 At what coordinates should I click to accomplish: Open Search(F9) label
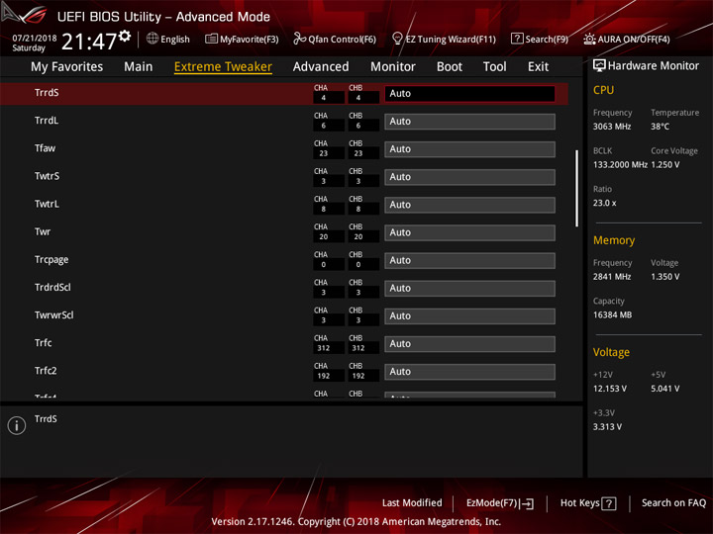(547, 40)
